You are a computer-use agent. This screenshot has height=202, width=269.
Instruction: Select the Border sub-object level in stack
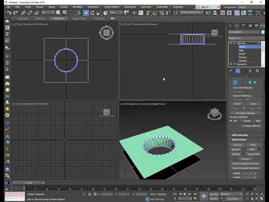(x=242, y=54)
